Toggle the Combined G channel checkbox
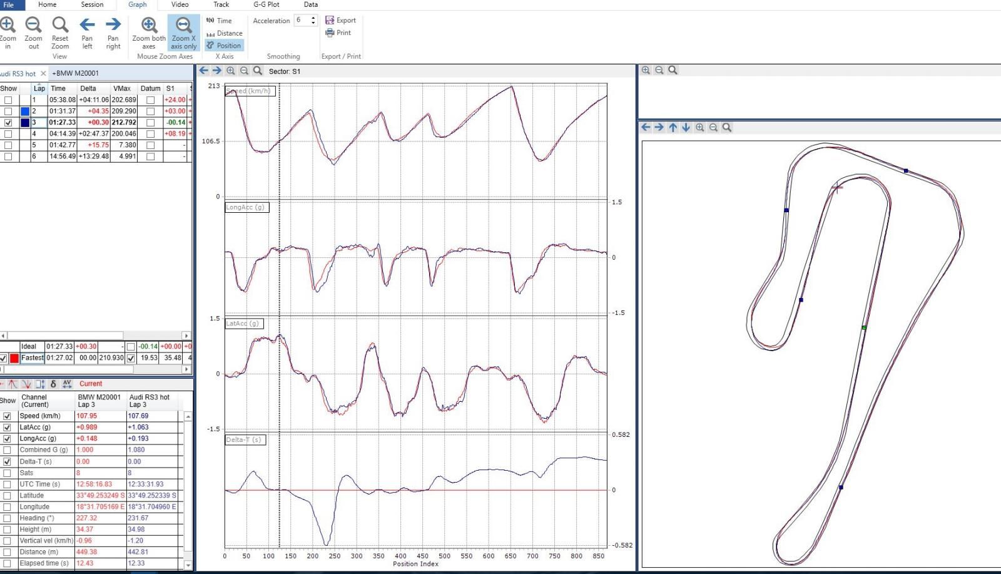1001x574 pixels. coord(7,450)
